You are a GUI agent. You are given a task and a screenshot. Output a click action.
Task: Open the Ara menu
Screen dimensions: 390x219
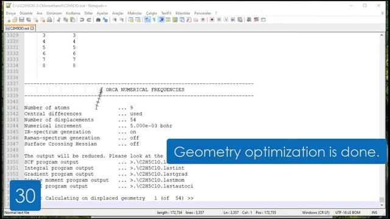coord(39,13)
